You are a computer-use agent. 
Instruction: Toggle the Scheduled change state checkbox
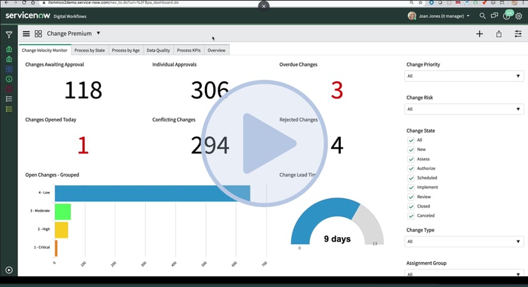click(x=411, y=178)
